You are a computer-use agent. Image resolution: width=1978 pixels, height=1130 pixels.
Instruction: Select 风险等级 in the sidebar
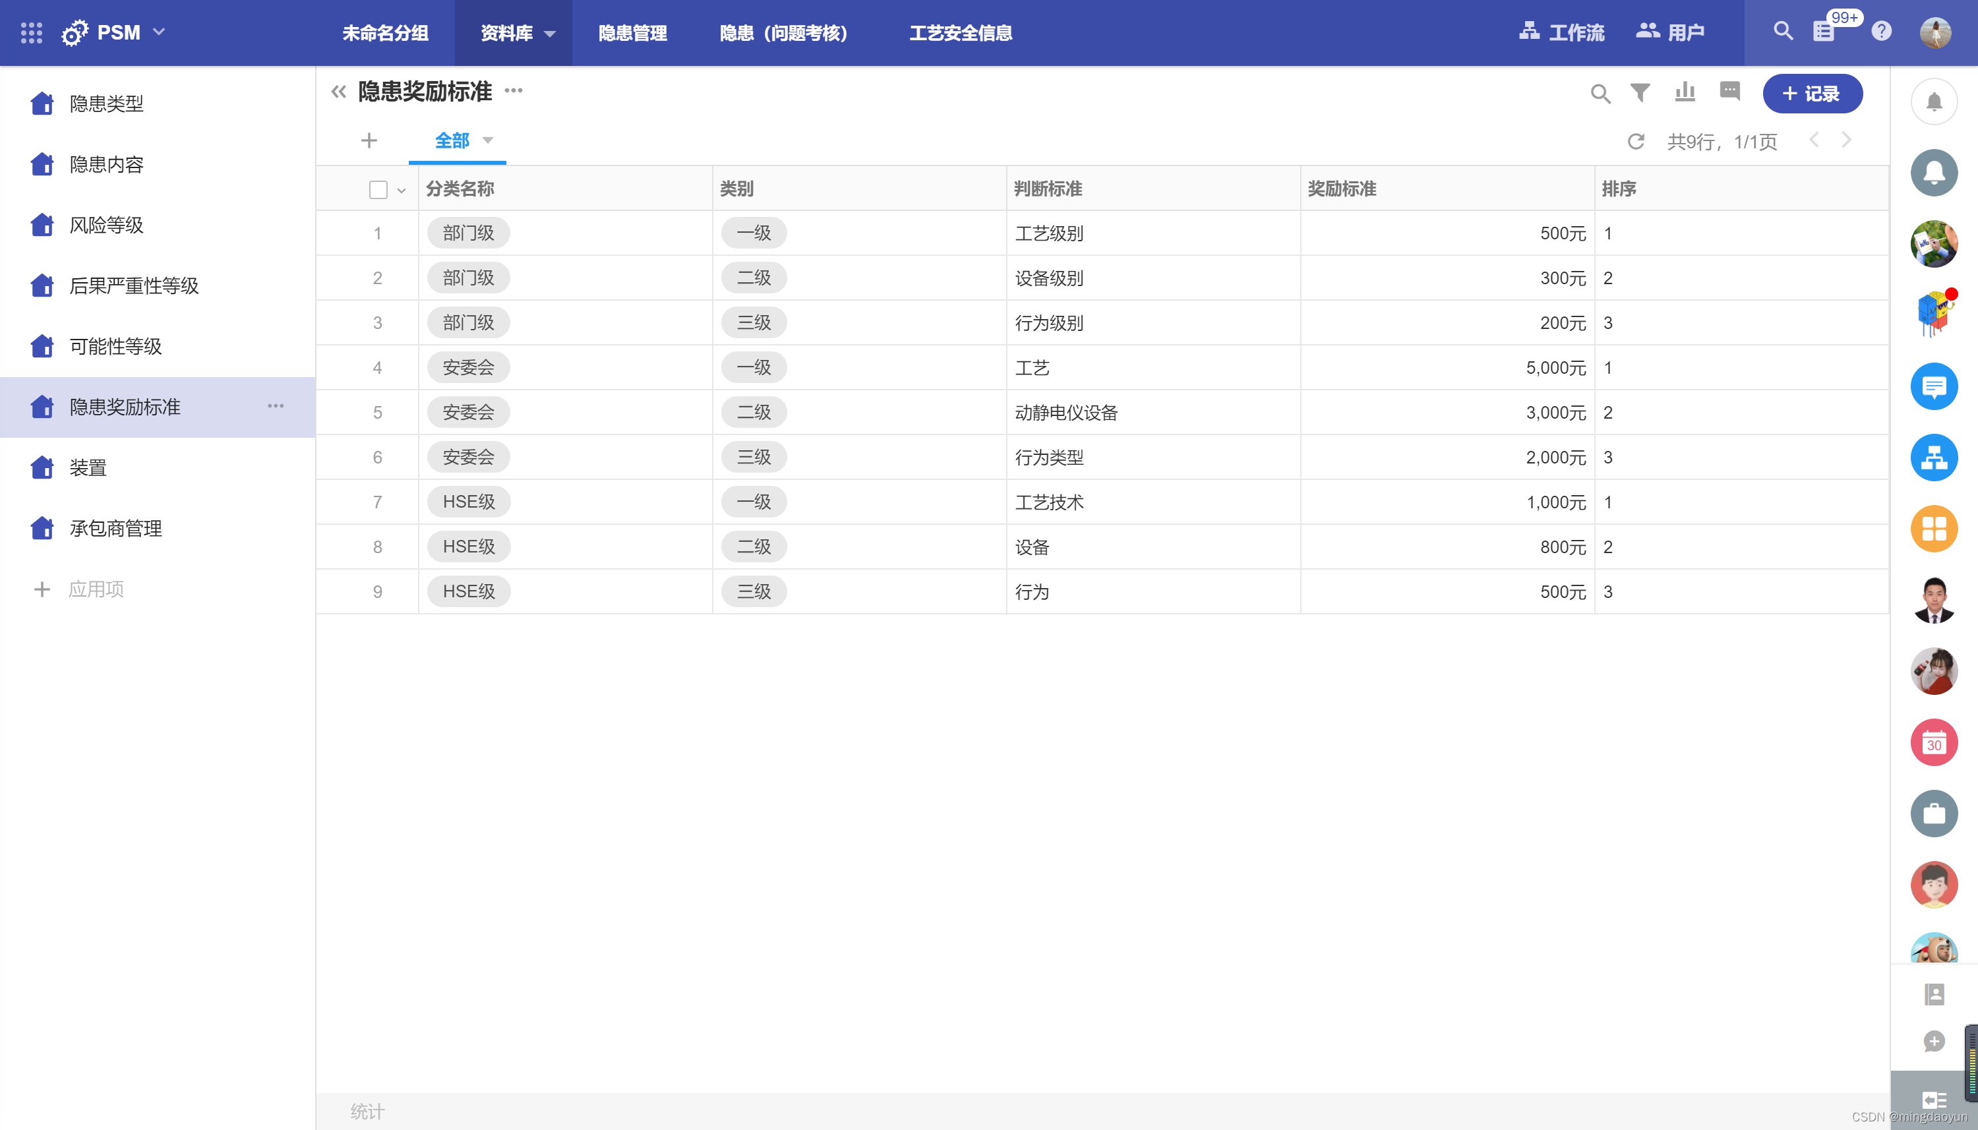pos(106,225)
